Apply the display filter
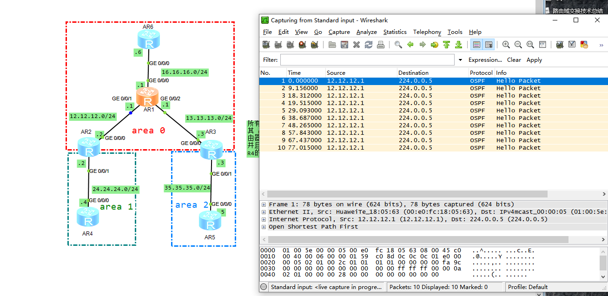This screenshot has width=608, height=296. 534,59
